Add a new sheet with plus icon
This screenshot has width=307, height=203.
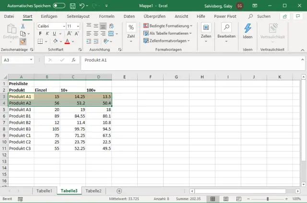pyautogui.click(x=119, y=191)
